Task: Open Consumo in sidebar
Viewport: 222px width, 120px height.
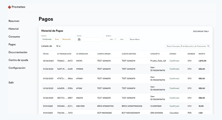Action: coord(14,37)
